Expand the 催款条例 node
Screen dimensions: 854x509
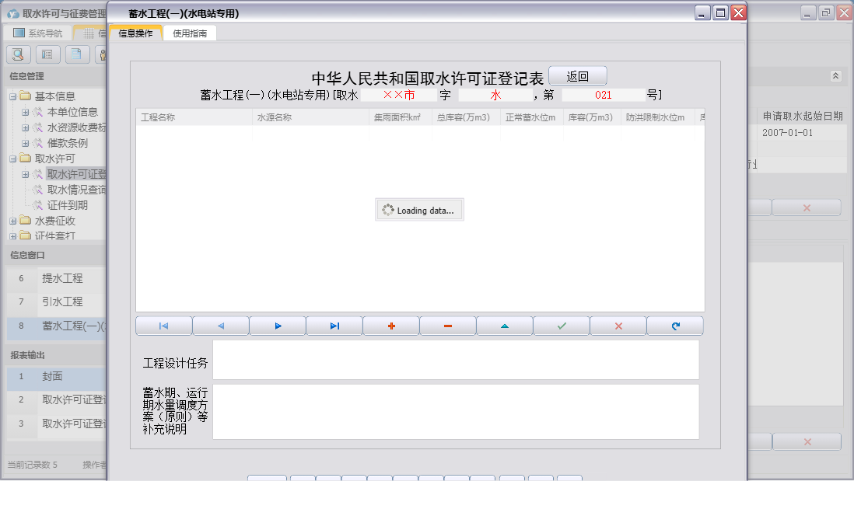pyautogui.click(x=25, y=143)
